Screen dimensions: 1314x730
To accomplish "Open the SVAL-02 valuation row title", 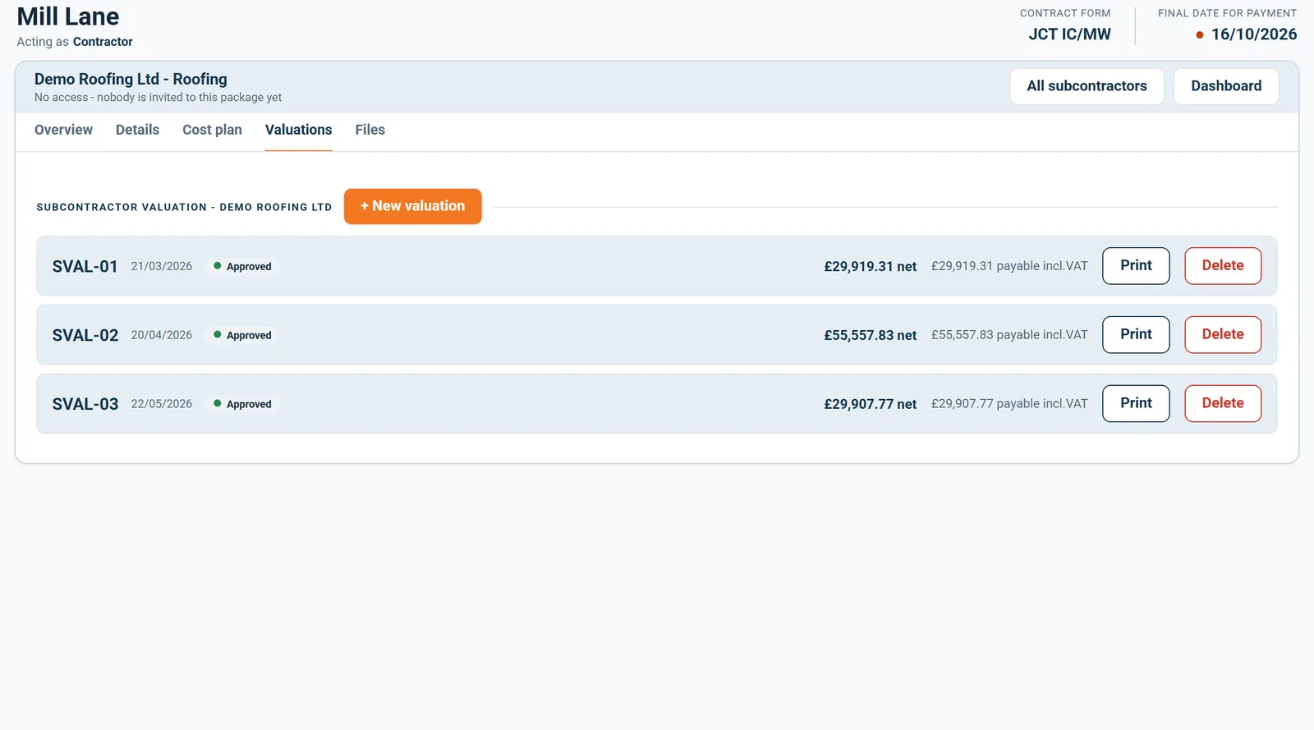I will pyautogui.click(x=85, y=336).
